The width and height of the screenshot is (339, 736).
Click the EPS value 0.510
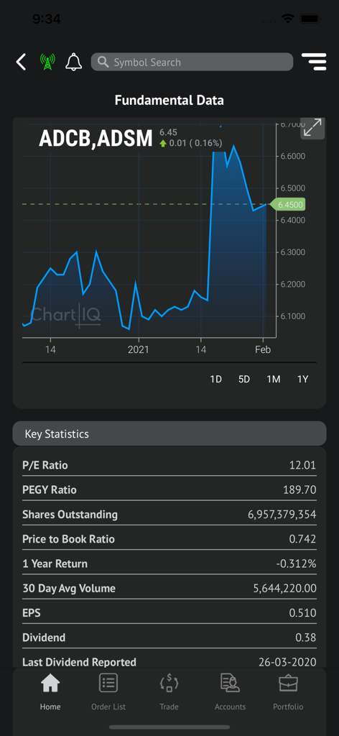coord(303,613)
